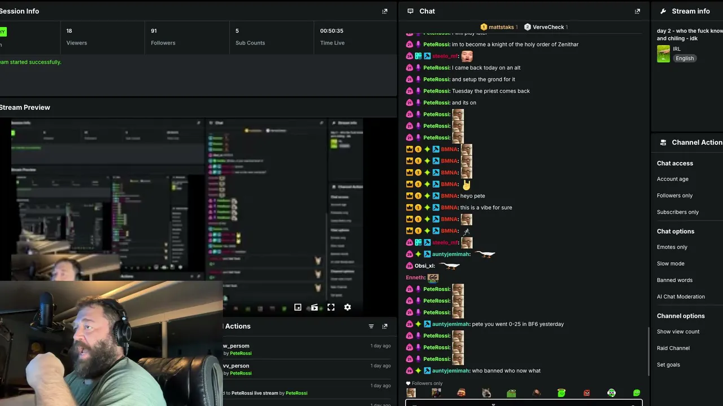This screenshot has width=723, height=406.
Task: Open Obsi_xl's profile from chat
Action: click(x=425, y=266)
